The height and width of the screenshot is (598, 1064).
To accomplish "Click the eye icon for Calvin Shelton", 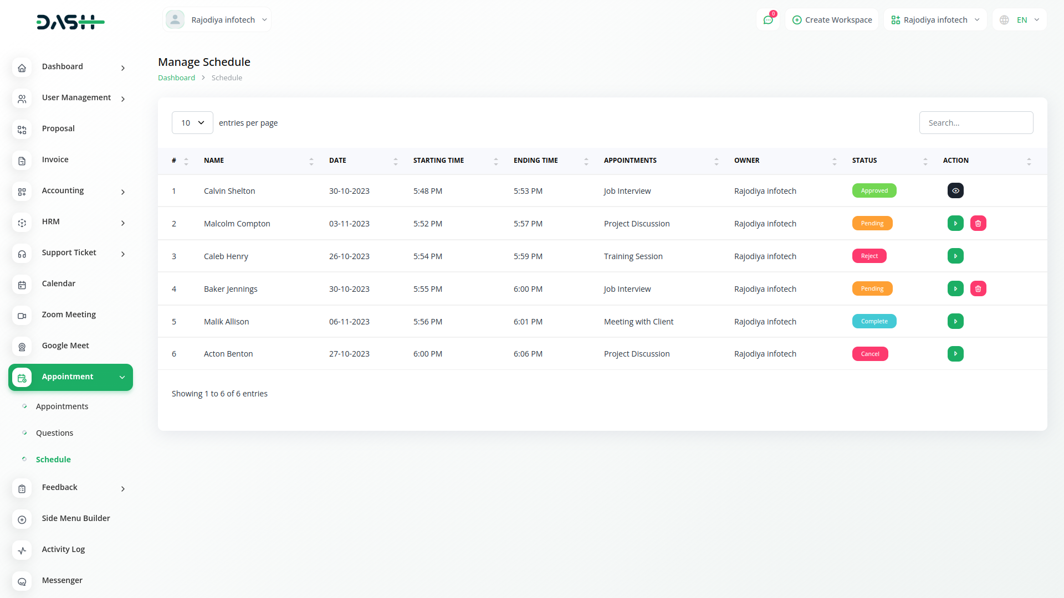I will (x=955, y=190).
